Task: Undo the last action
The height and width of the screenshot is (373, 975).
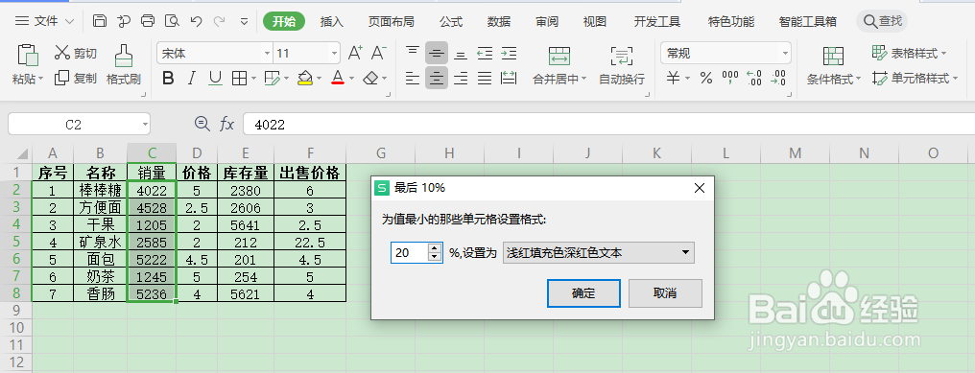Action: (x=196, y=21)
